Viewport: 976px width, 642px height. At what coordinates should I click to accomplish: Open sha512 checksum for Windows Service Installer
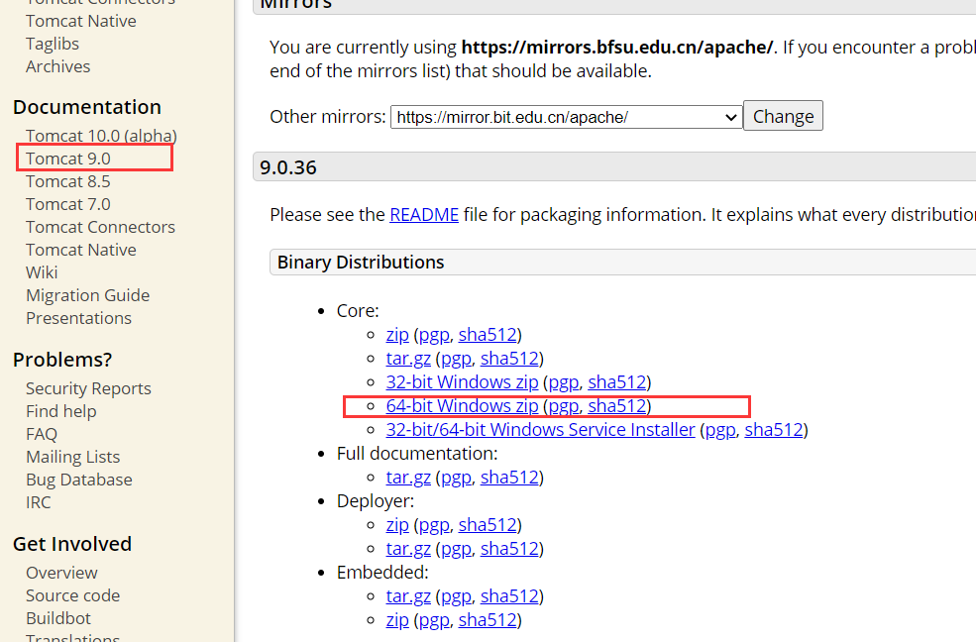[x=774, y=430]
